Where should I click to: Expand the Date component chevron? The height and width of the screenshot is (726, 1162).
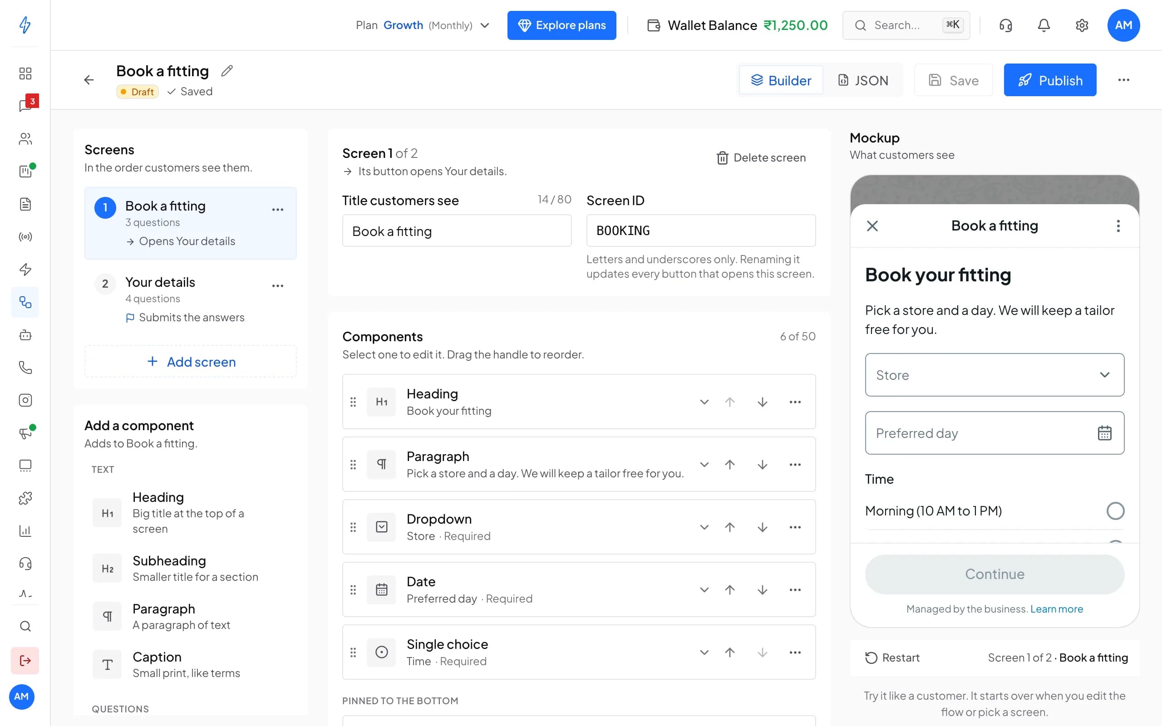pos(704,589)
